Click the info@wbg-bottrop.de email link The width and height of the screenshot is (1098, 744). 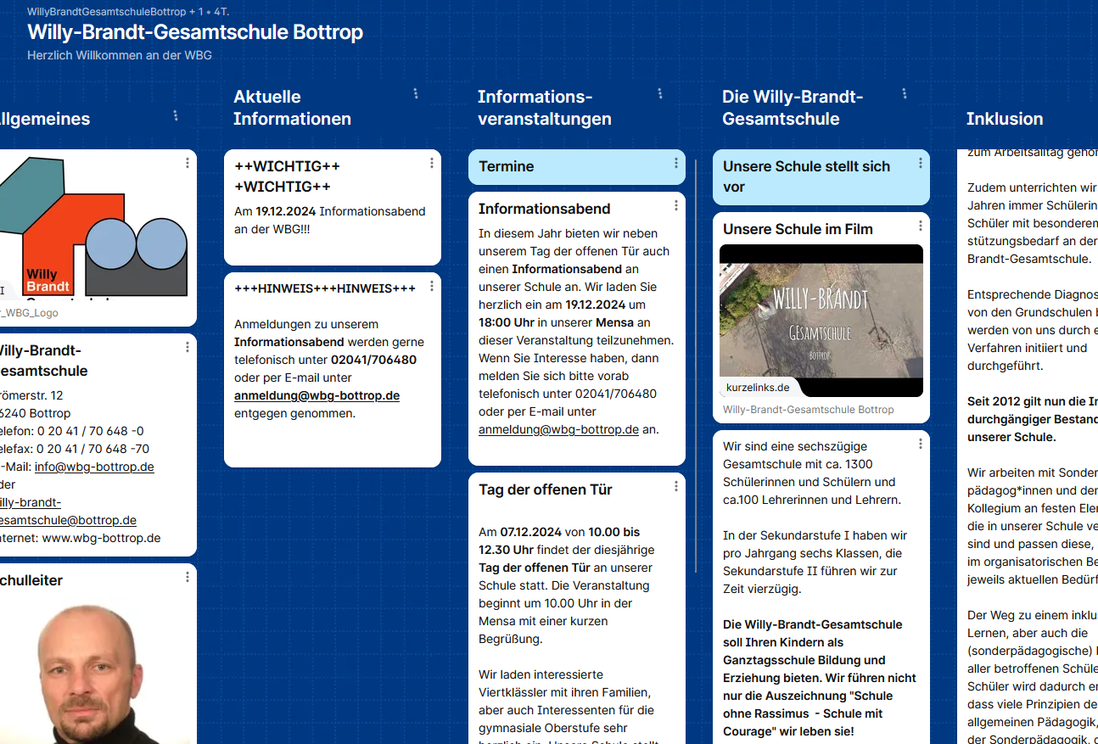pyautogui.click(x=94, y=467)
